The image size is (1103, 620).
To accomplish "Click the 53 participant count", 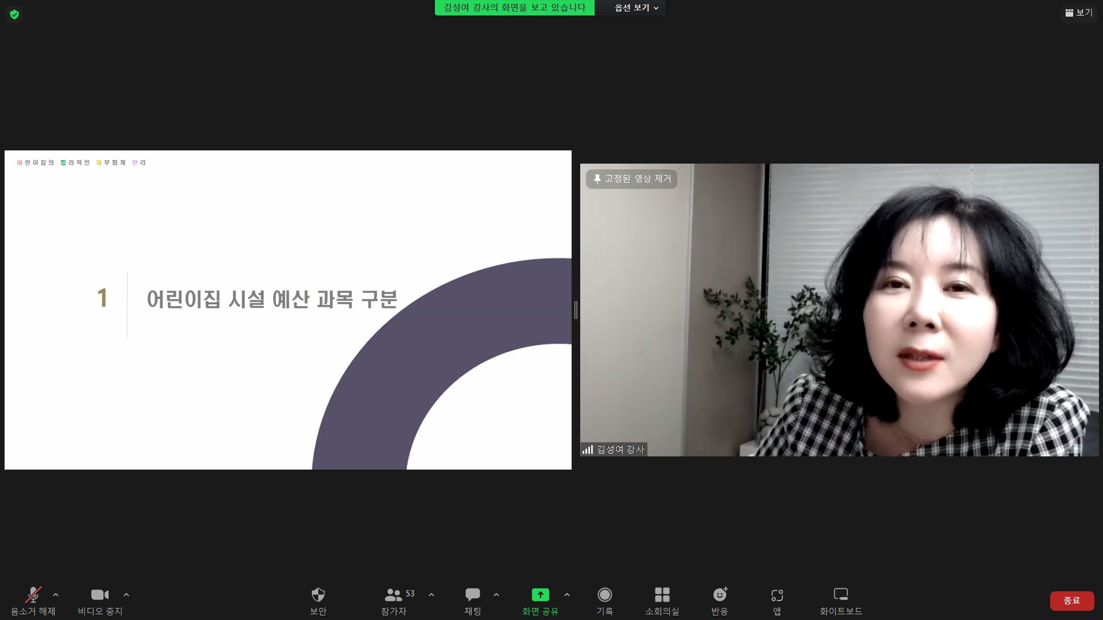I will coord(410,594).
